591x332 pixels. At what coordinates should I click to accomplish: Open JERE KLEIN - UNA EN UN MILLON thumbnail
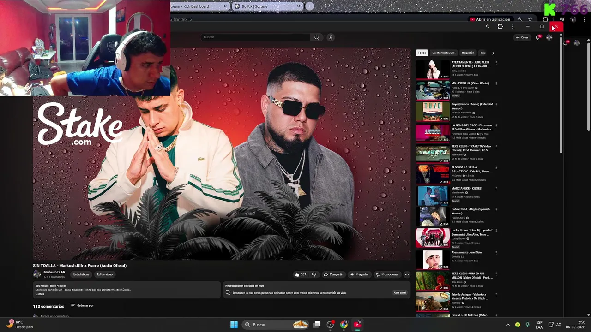[433, 280]
